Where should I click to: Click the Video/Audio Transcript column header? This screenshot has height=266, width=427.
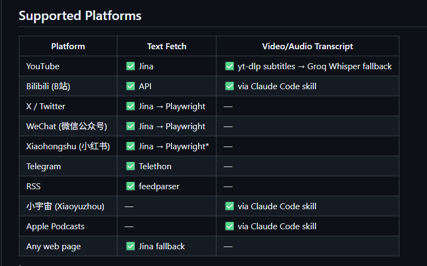[x=307, y=46]
